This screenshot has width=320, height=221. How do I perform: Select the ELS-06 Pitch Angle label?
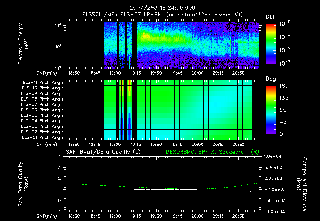[x=42, y=110]
